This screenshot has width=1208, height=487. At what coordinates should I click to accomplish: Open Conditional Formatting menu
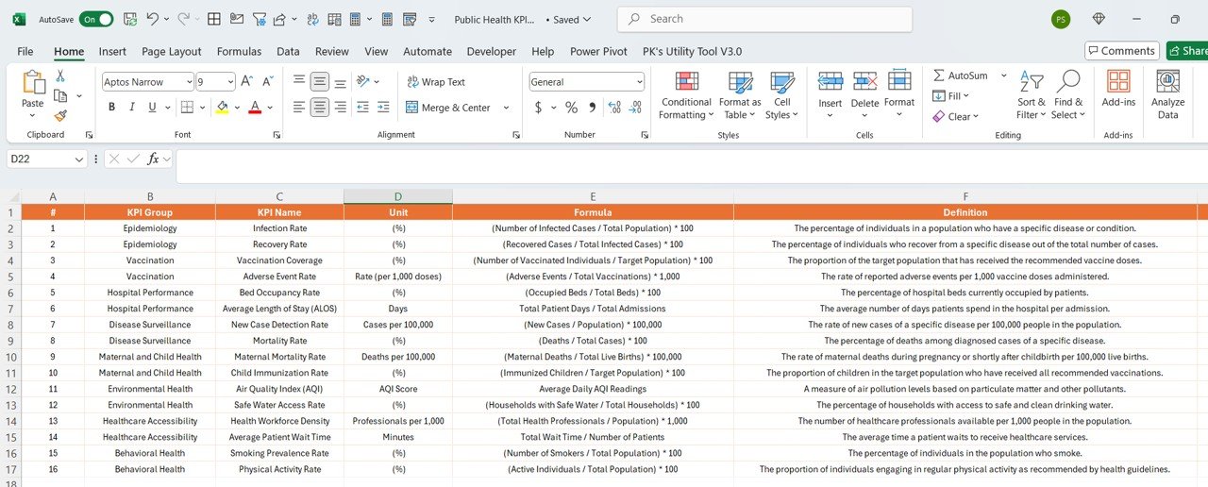pos(686,95)
